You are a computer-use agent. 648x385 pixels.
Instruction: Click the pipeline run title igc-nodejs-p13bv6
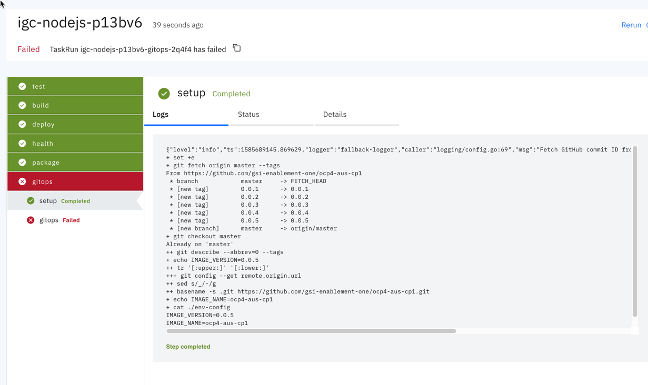[80, 23]
